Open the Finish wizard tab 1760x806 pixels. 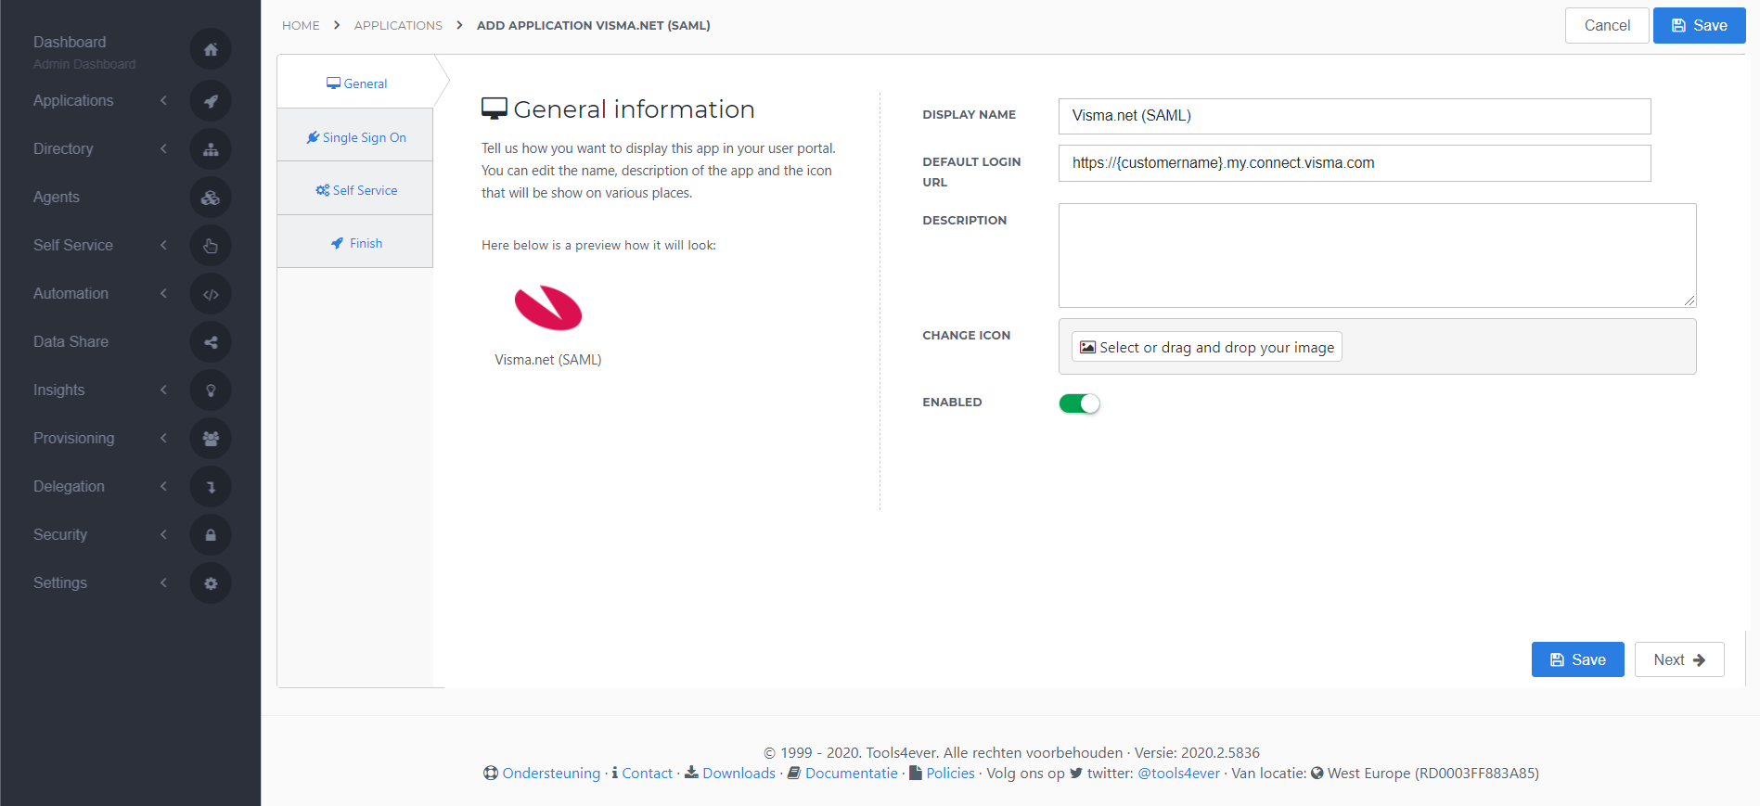coord(356,242)
